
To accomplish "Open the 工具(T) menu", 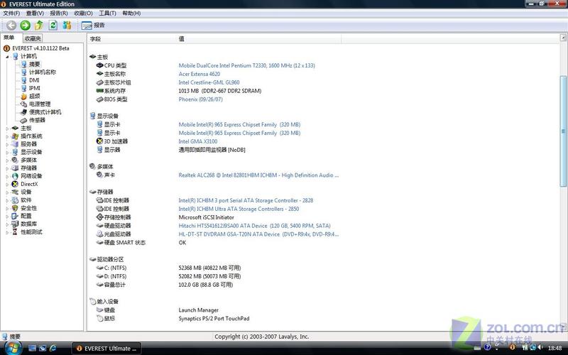I will pyautogui.click(x=107, y=13).
